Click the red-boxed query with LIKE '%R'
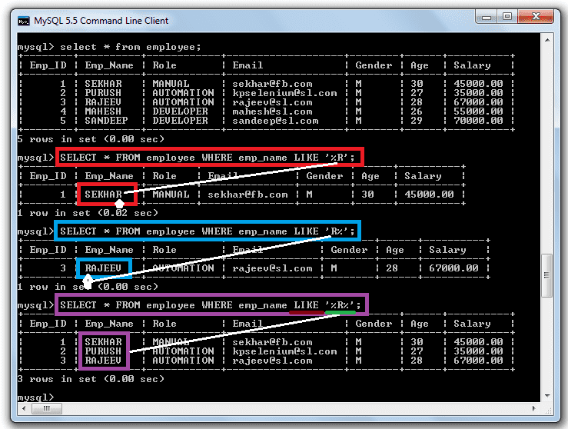The width and height of the screenshot is (568, 429). pyautogui.click(x=208, y=158)
